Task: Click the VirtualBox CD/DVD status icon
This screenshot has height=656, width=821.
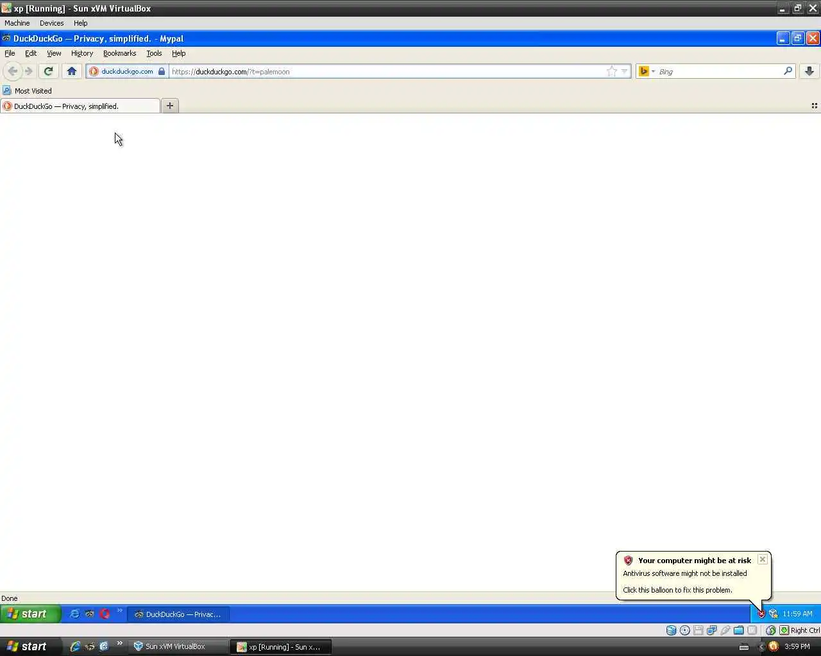Action: pyautogui.click(x=685, y=630)
